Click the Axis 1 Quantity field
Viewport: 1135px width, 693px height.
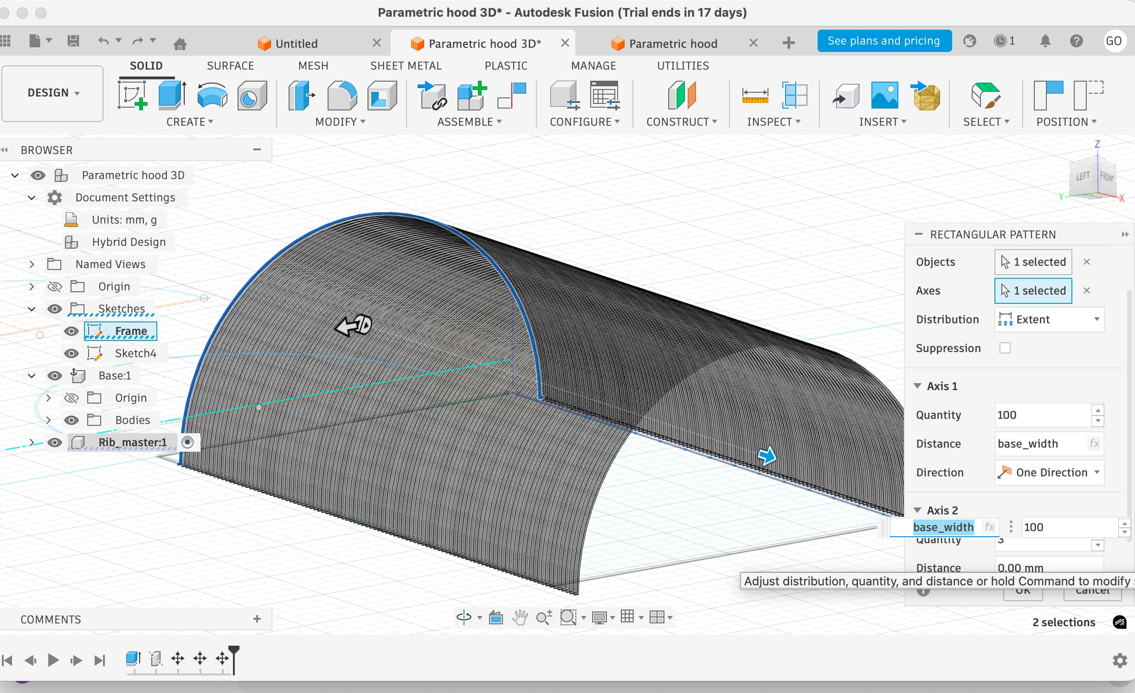1042,415
